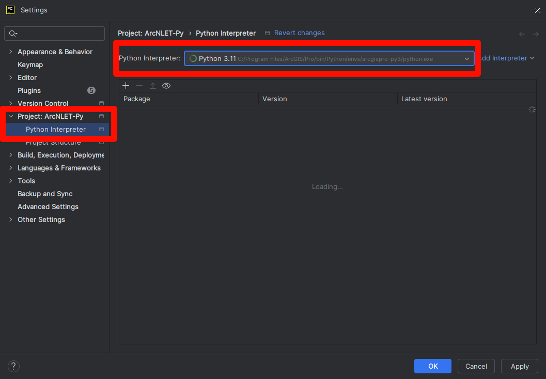Expand Appearance & Behavior section
This screenshot has height=379, width=546.
coord(10,52)
